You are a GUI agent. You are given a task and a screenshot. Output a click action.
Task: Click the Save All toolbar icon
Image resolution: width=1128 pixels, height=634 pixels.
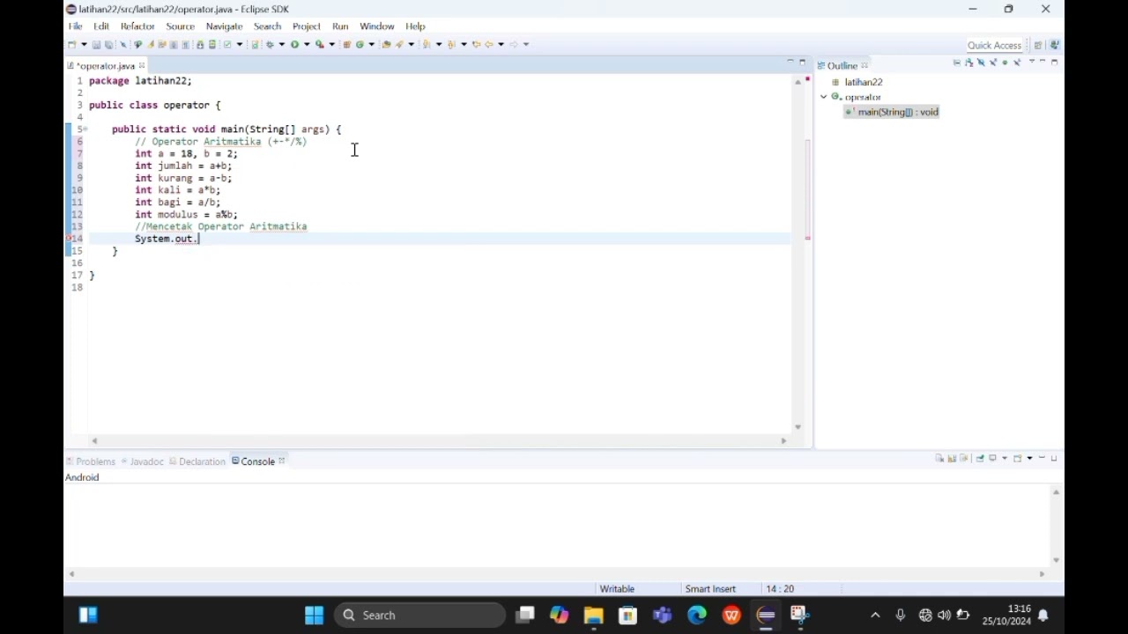pos(108,44)
